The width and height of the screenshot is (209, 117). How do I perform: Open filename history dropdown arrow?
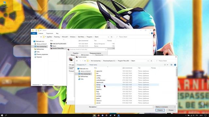pyautogui.click(x=153, y=107)
